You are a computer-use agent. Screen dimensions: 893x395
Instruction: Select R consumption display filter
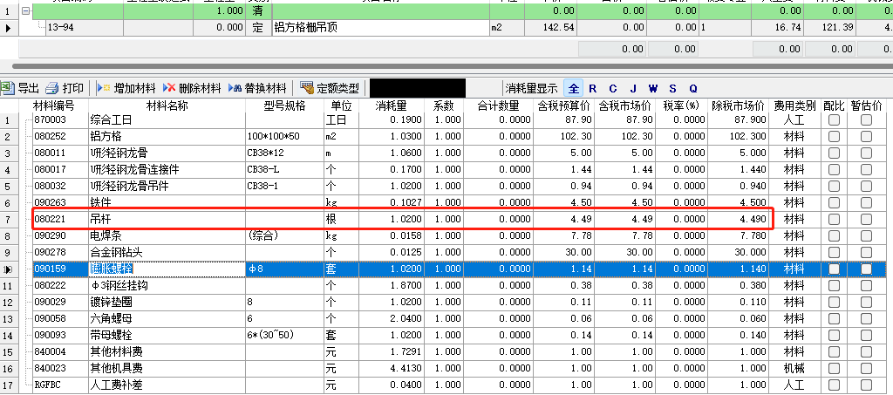click(592, 88)
